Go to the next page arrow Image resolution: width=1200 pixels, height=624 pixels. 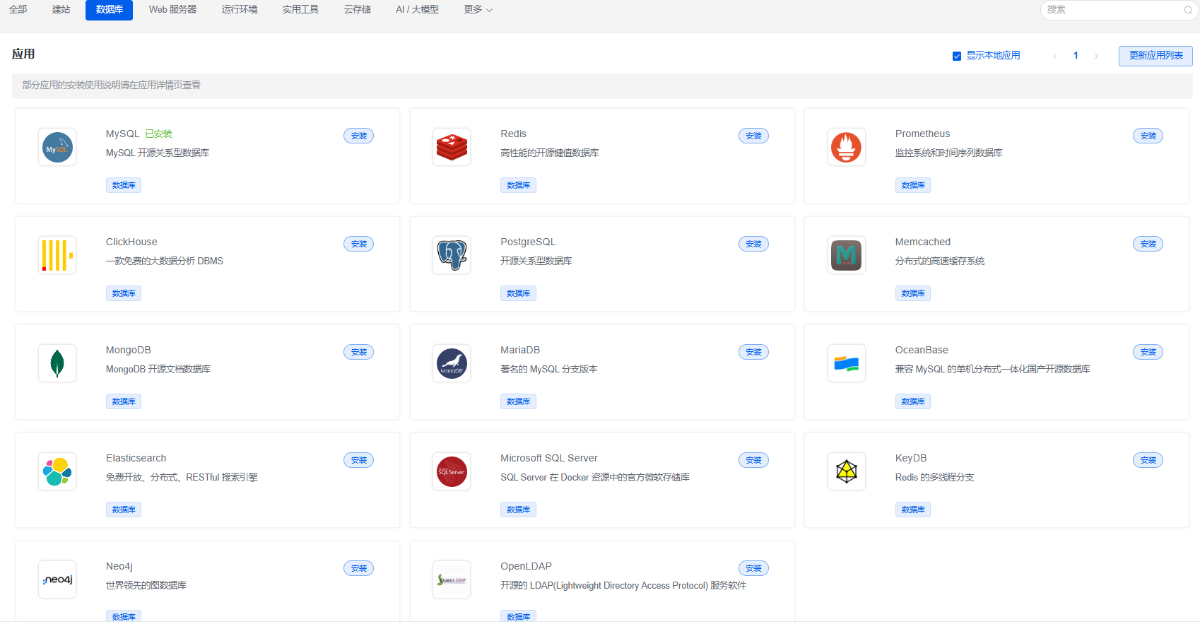pyautogui.click(x=1096, y=56)
